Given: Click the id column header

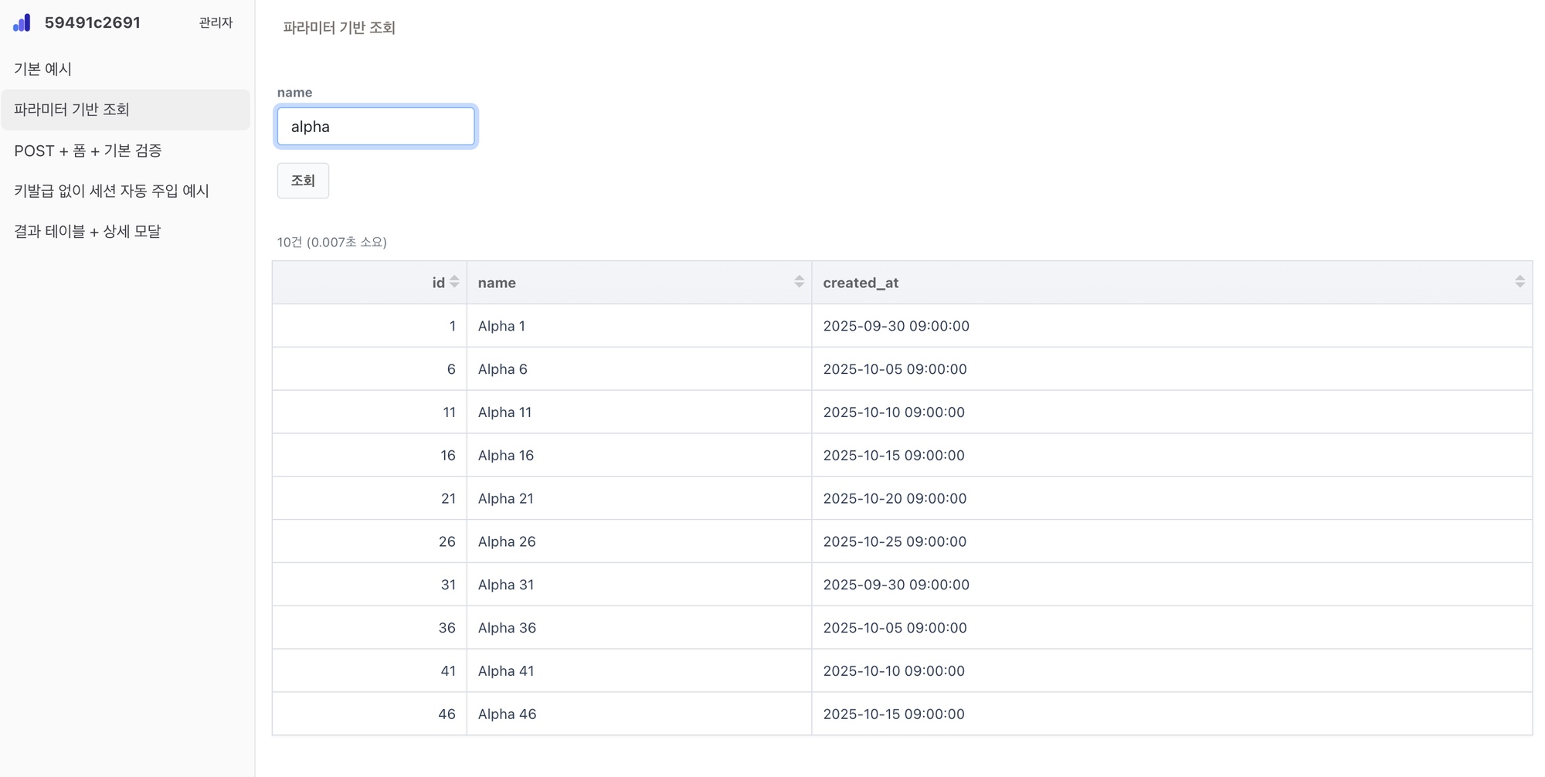Looking at the screenshot, I should click(x=437, y=283).
